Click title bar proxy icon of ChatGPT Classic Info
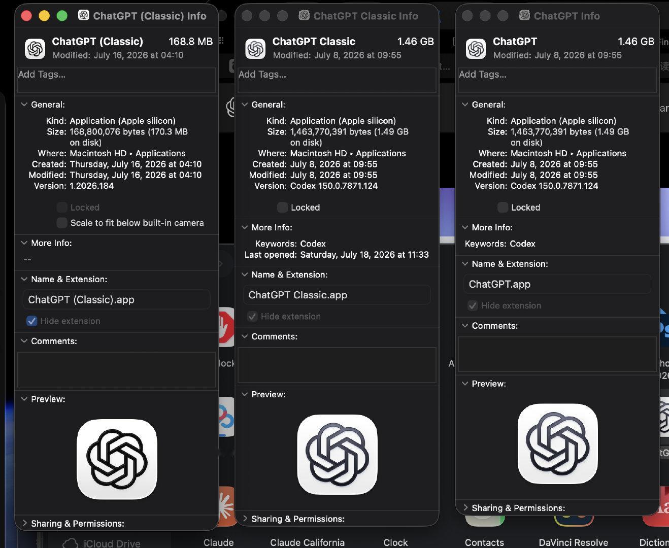The width and height of the screenshot is (669, 548). (x=304, y=15)
